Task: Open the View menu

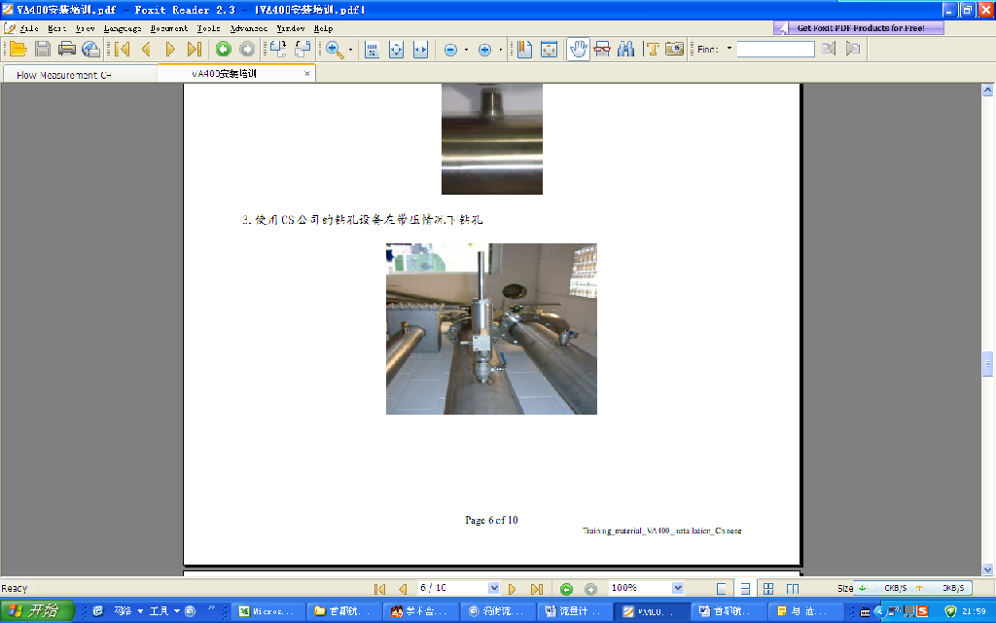Action: tap(86, 28)
